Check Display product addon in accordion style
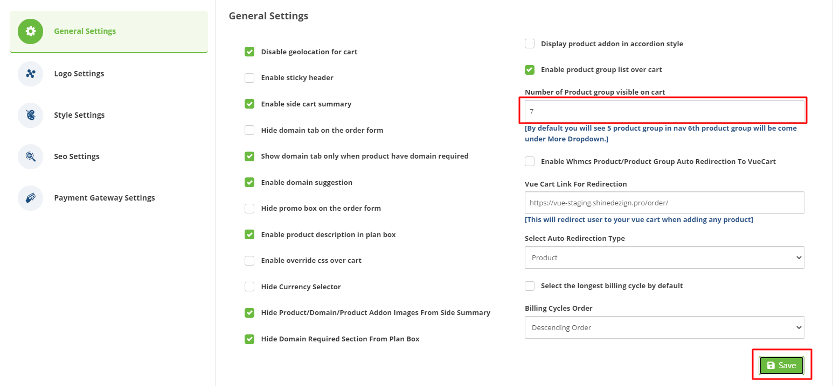 tap(530, 44)
